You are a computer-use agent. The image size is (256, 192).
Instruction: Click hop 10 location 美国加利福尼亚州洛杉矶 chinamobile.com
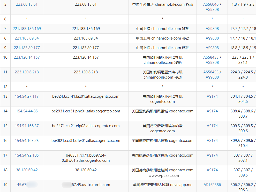click(163, 60)
